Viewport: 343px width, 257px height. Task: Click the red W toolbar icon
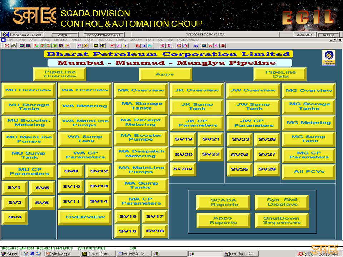210,46
